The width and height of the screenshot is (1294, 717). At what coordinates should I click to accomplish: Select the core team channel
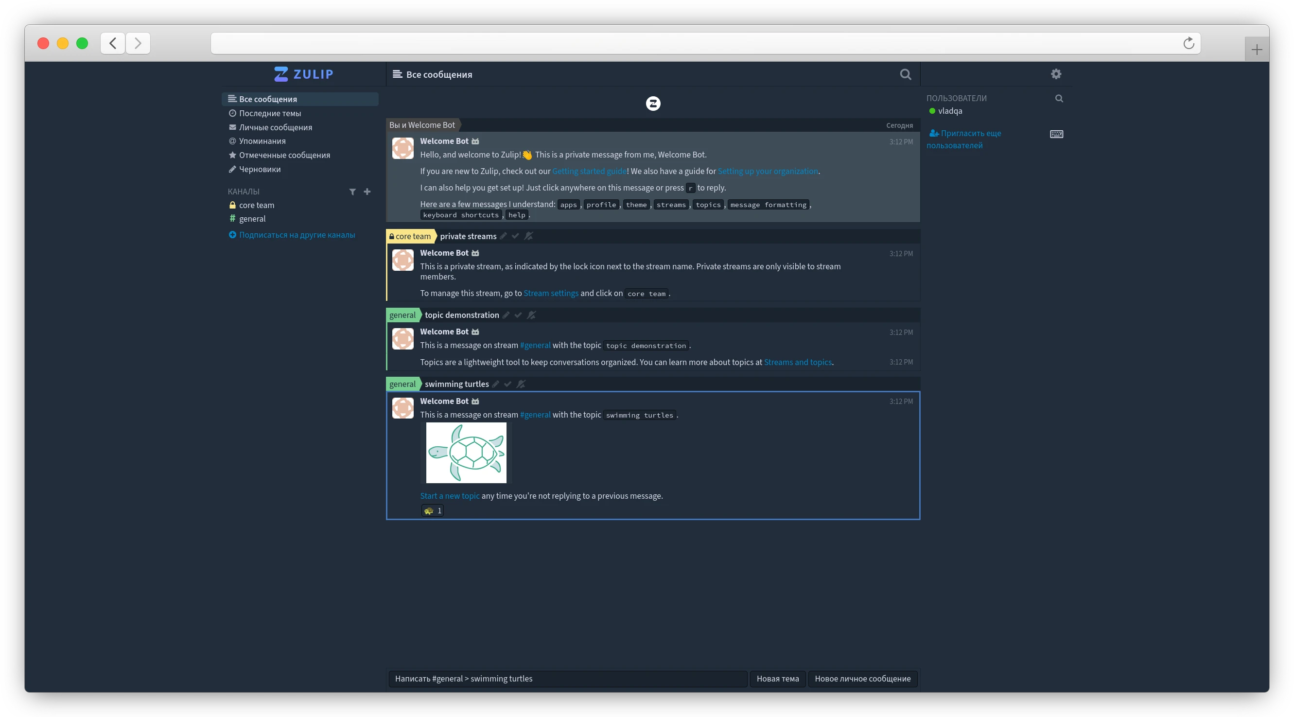click(256, 205)
